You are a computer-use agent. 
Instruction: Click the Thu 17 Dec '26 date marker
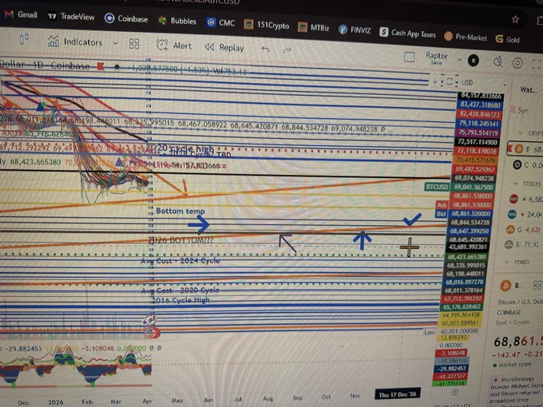tap(397, 394)
